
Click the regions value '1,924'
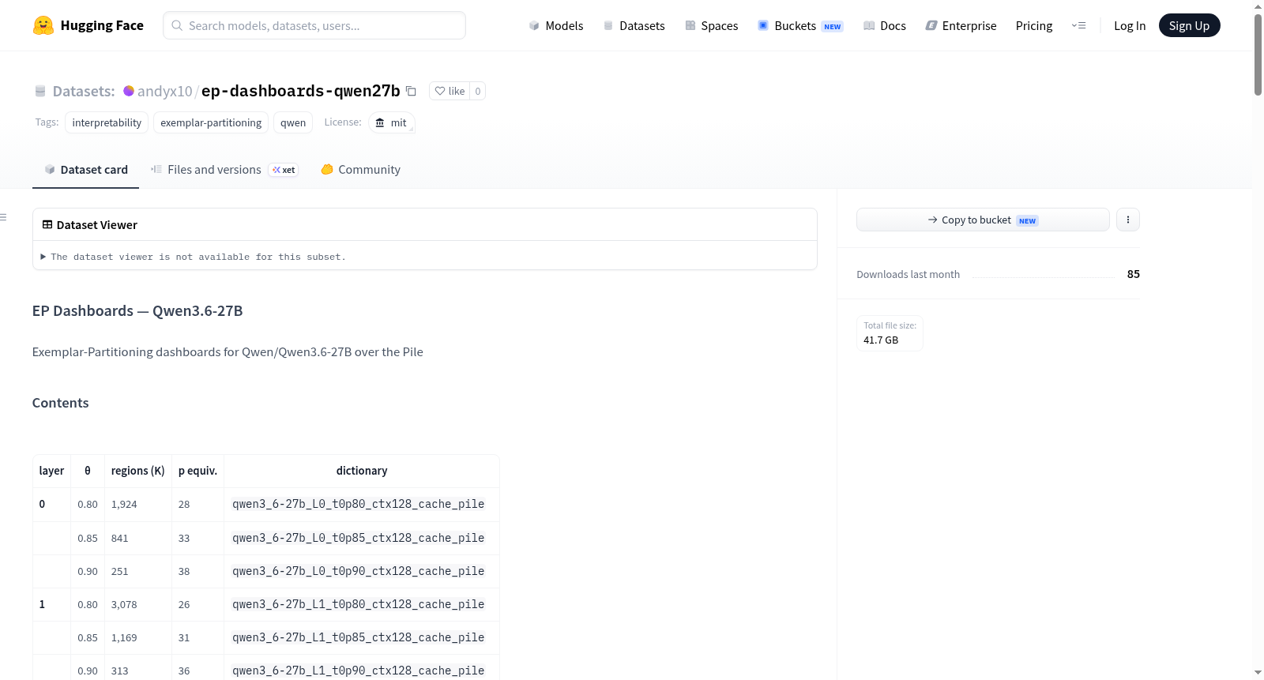[124, 504]
